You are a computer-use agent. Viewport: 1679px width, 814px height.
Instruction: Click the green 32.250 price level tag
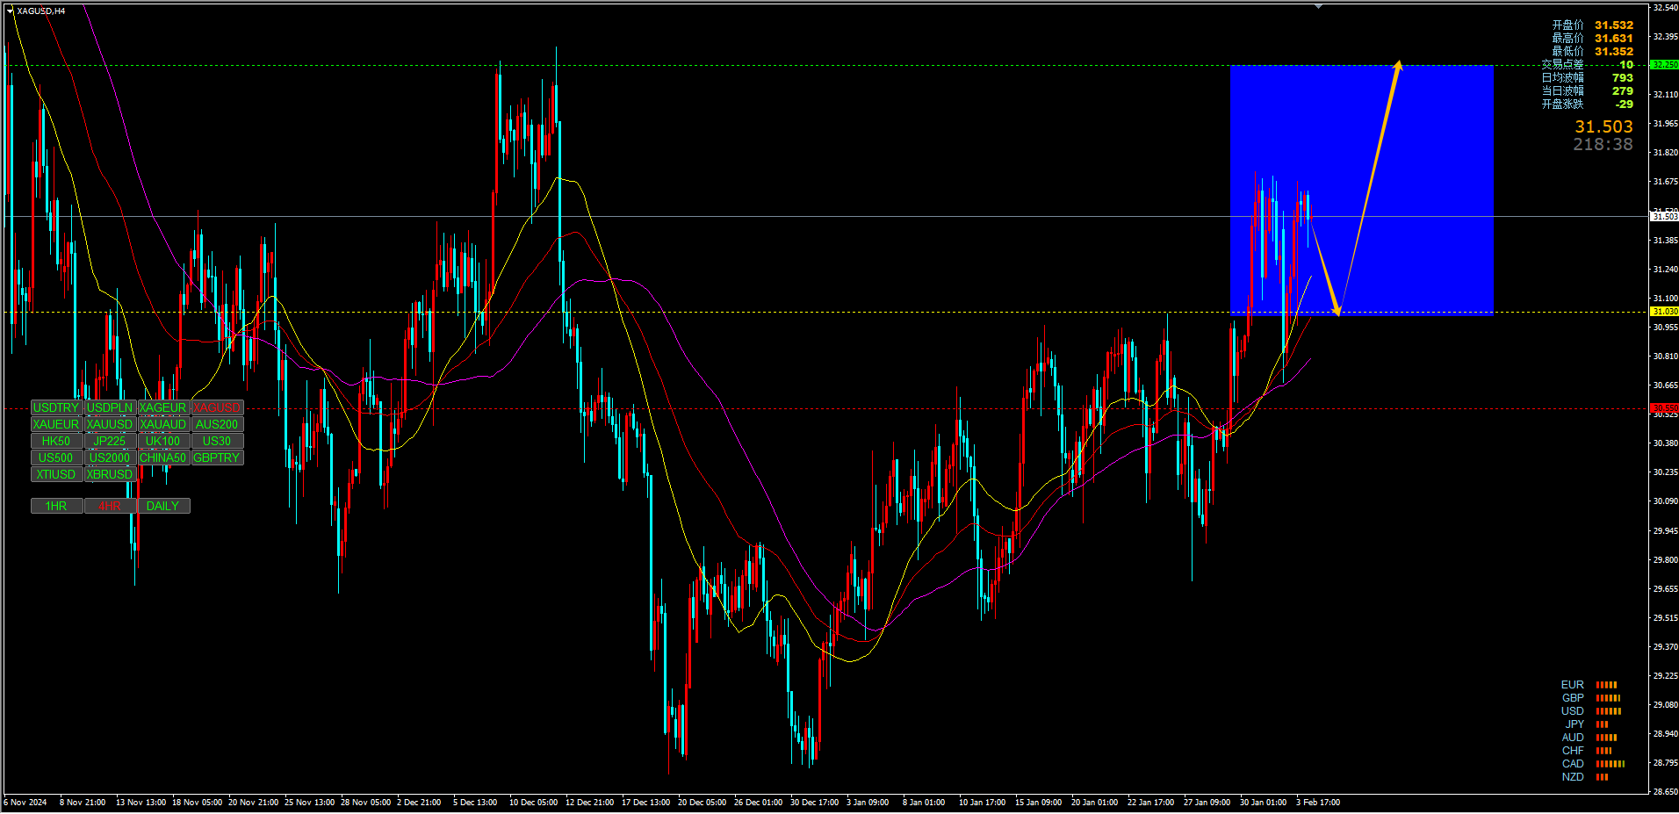1664,65
